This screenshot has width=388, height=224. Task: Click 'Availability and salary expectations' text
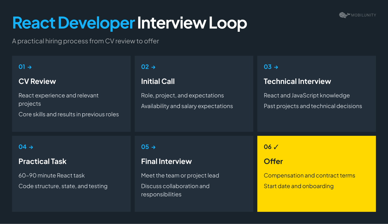187,106
